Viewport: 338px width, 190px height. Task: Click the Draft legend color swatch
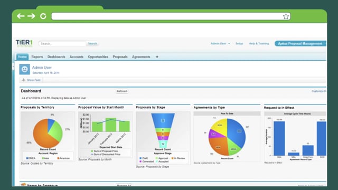(x=140, y=158)
